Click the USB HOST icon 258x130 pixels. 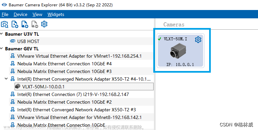(13, 41)
